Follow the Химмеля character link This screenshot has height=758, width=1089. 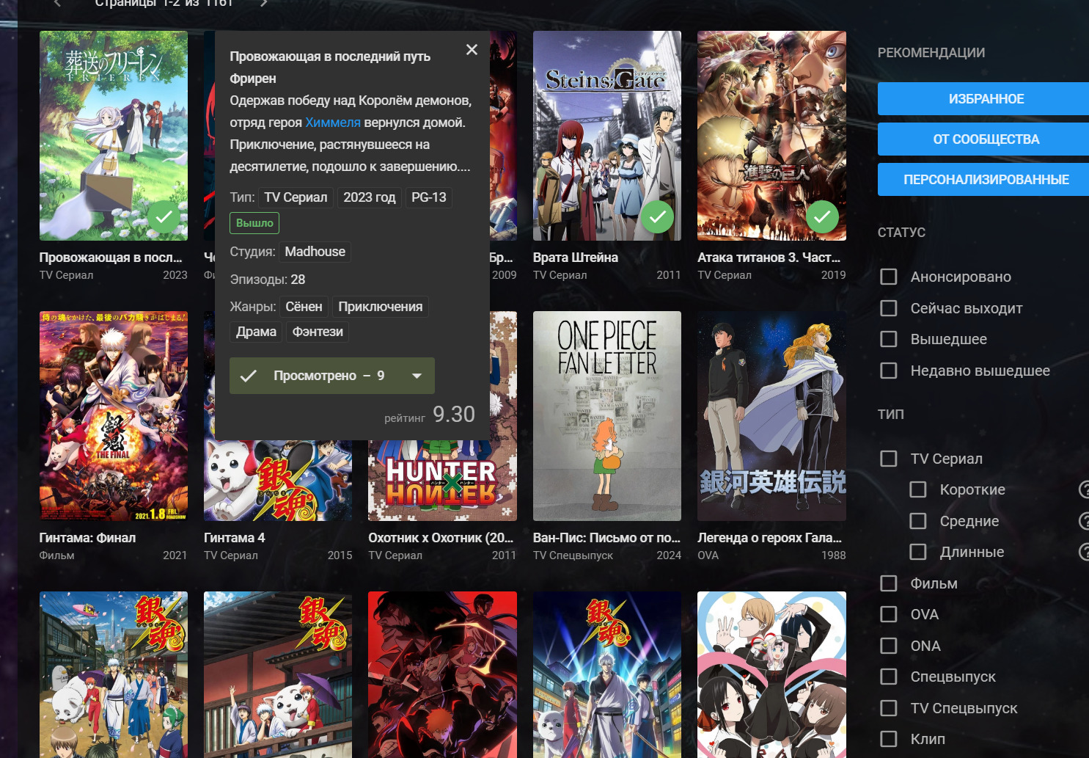(333, 123)
